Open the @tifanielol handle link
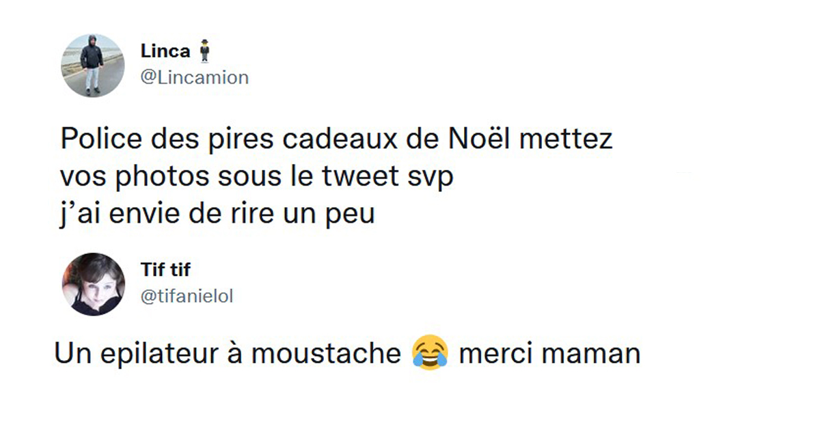The width and height of the screenshot is (820, 429). [x=187, y=296]
